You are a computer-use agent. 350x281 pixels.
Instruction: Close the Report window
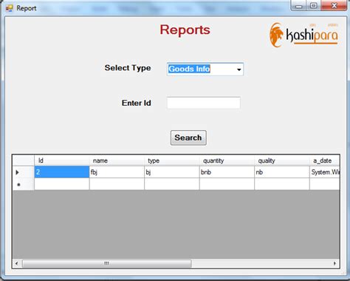[x=334, y=6]
